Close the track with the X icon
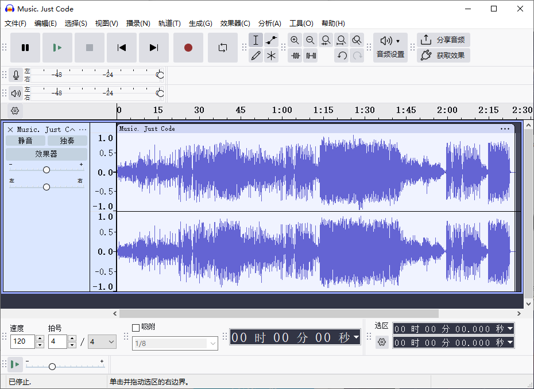The image size is (534, 389). point(10,130)
